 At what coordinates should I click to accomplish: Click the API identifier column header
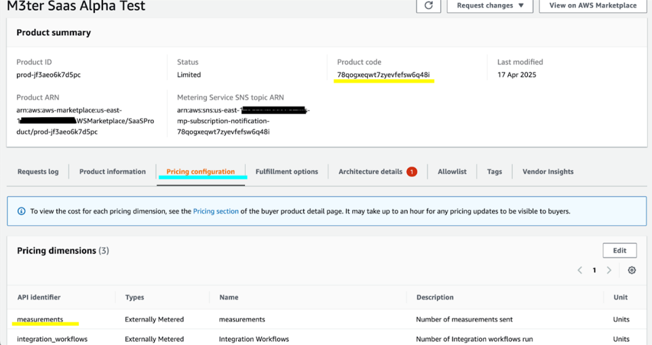coord(39,298)
